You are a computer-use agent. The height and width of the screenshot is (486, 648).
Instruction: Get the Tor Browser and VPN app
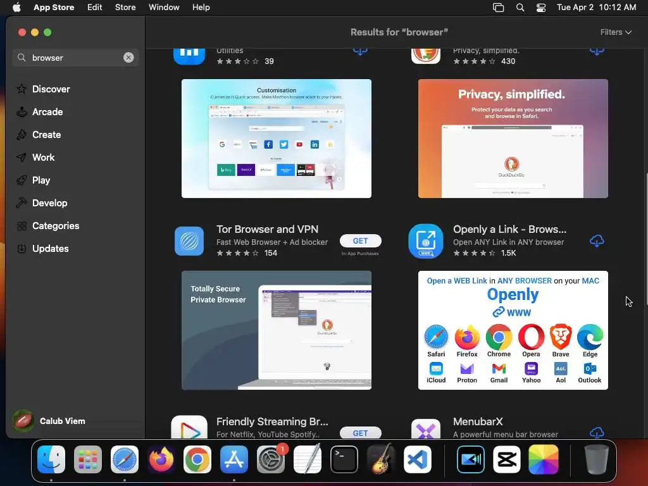(x=360, y=241)
